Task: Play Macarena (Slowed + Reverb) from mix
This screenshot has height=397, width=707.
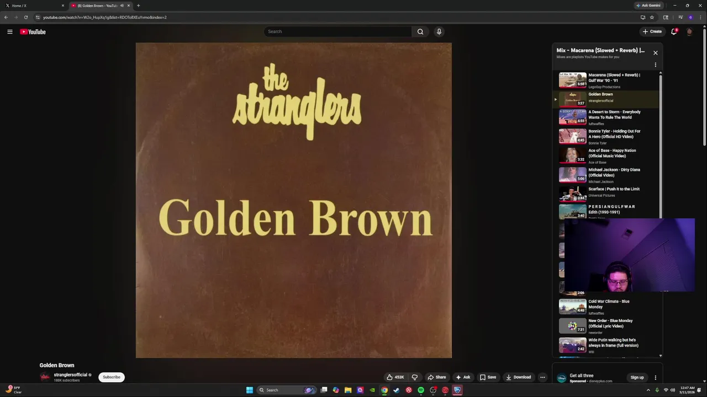Action: 608,80
